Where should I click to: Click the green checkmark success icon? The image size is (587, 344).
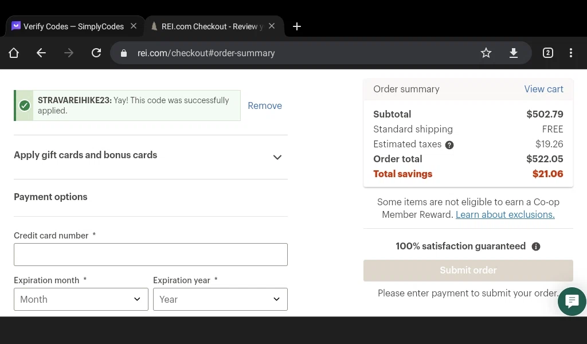tap(25, 105)
